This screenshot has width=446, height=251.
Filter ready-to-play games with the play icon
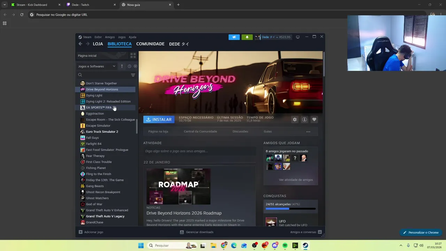135,66
